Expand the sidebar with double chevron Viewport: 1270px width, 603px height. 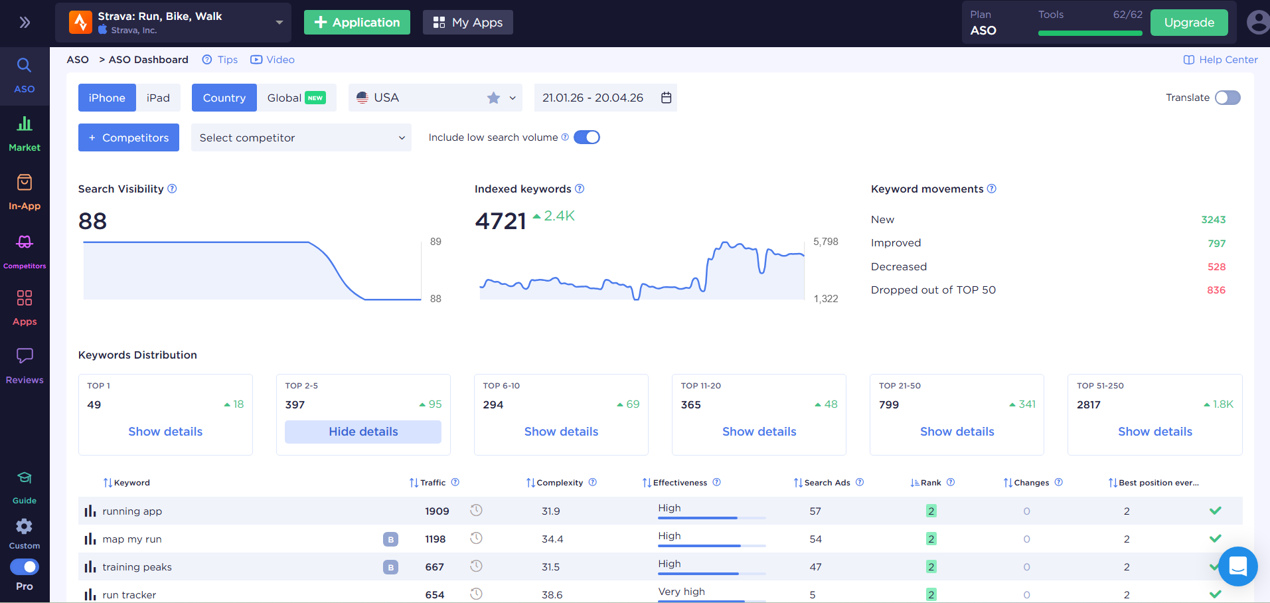[25, 23]
